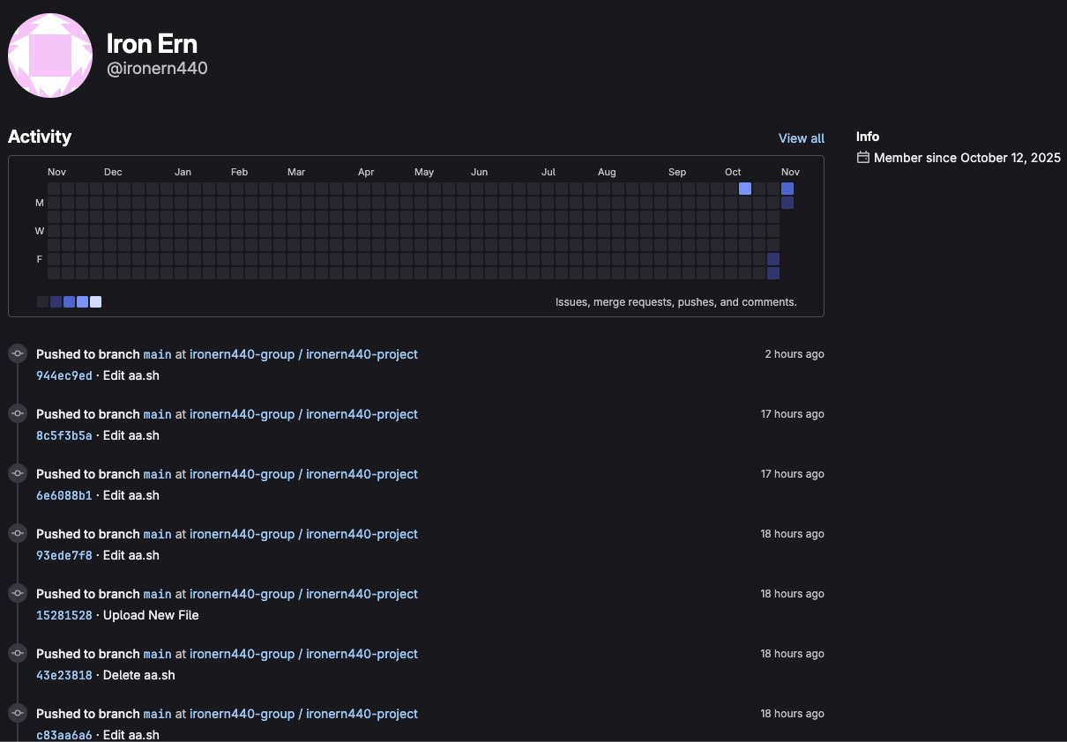Screen dimensions: 1067x742
Task: Click the push icon beside the Upload New File event
Action: (x=18, y=592)
